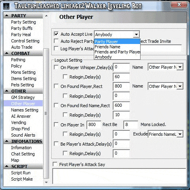Click Relogin delay field showing 10
Screen dimensions: 190x190
pos(121,115)
